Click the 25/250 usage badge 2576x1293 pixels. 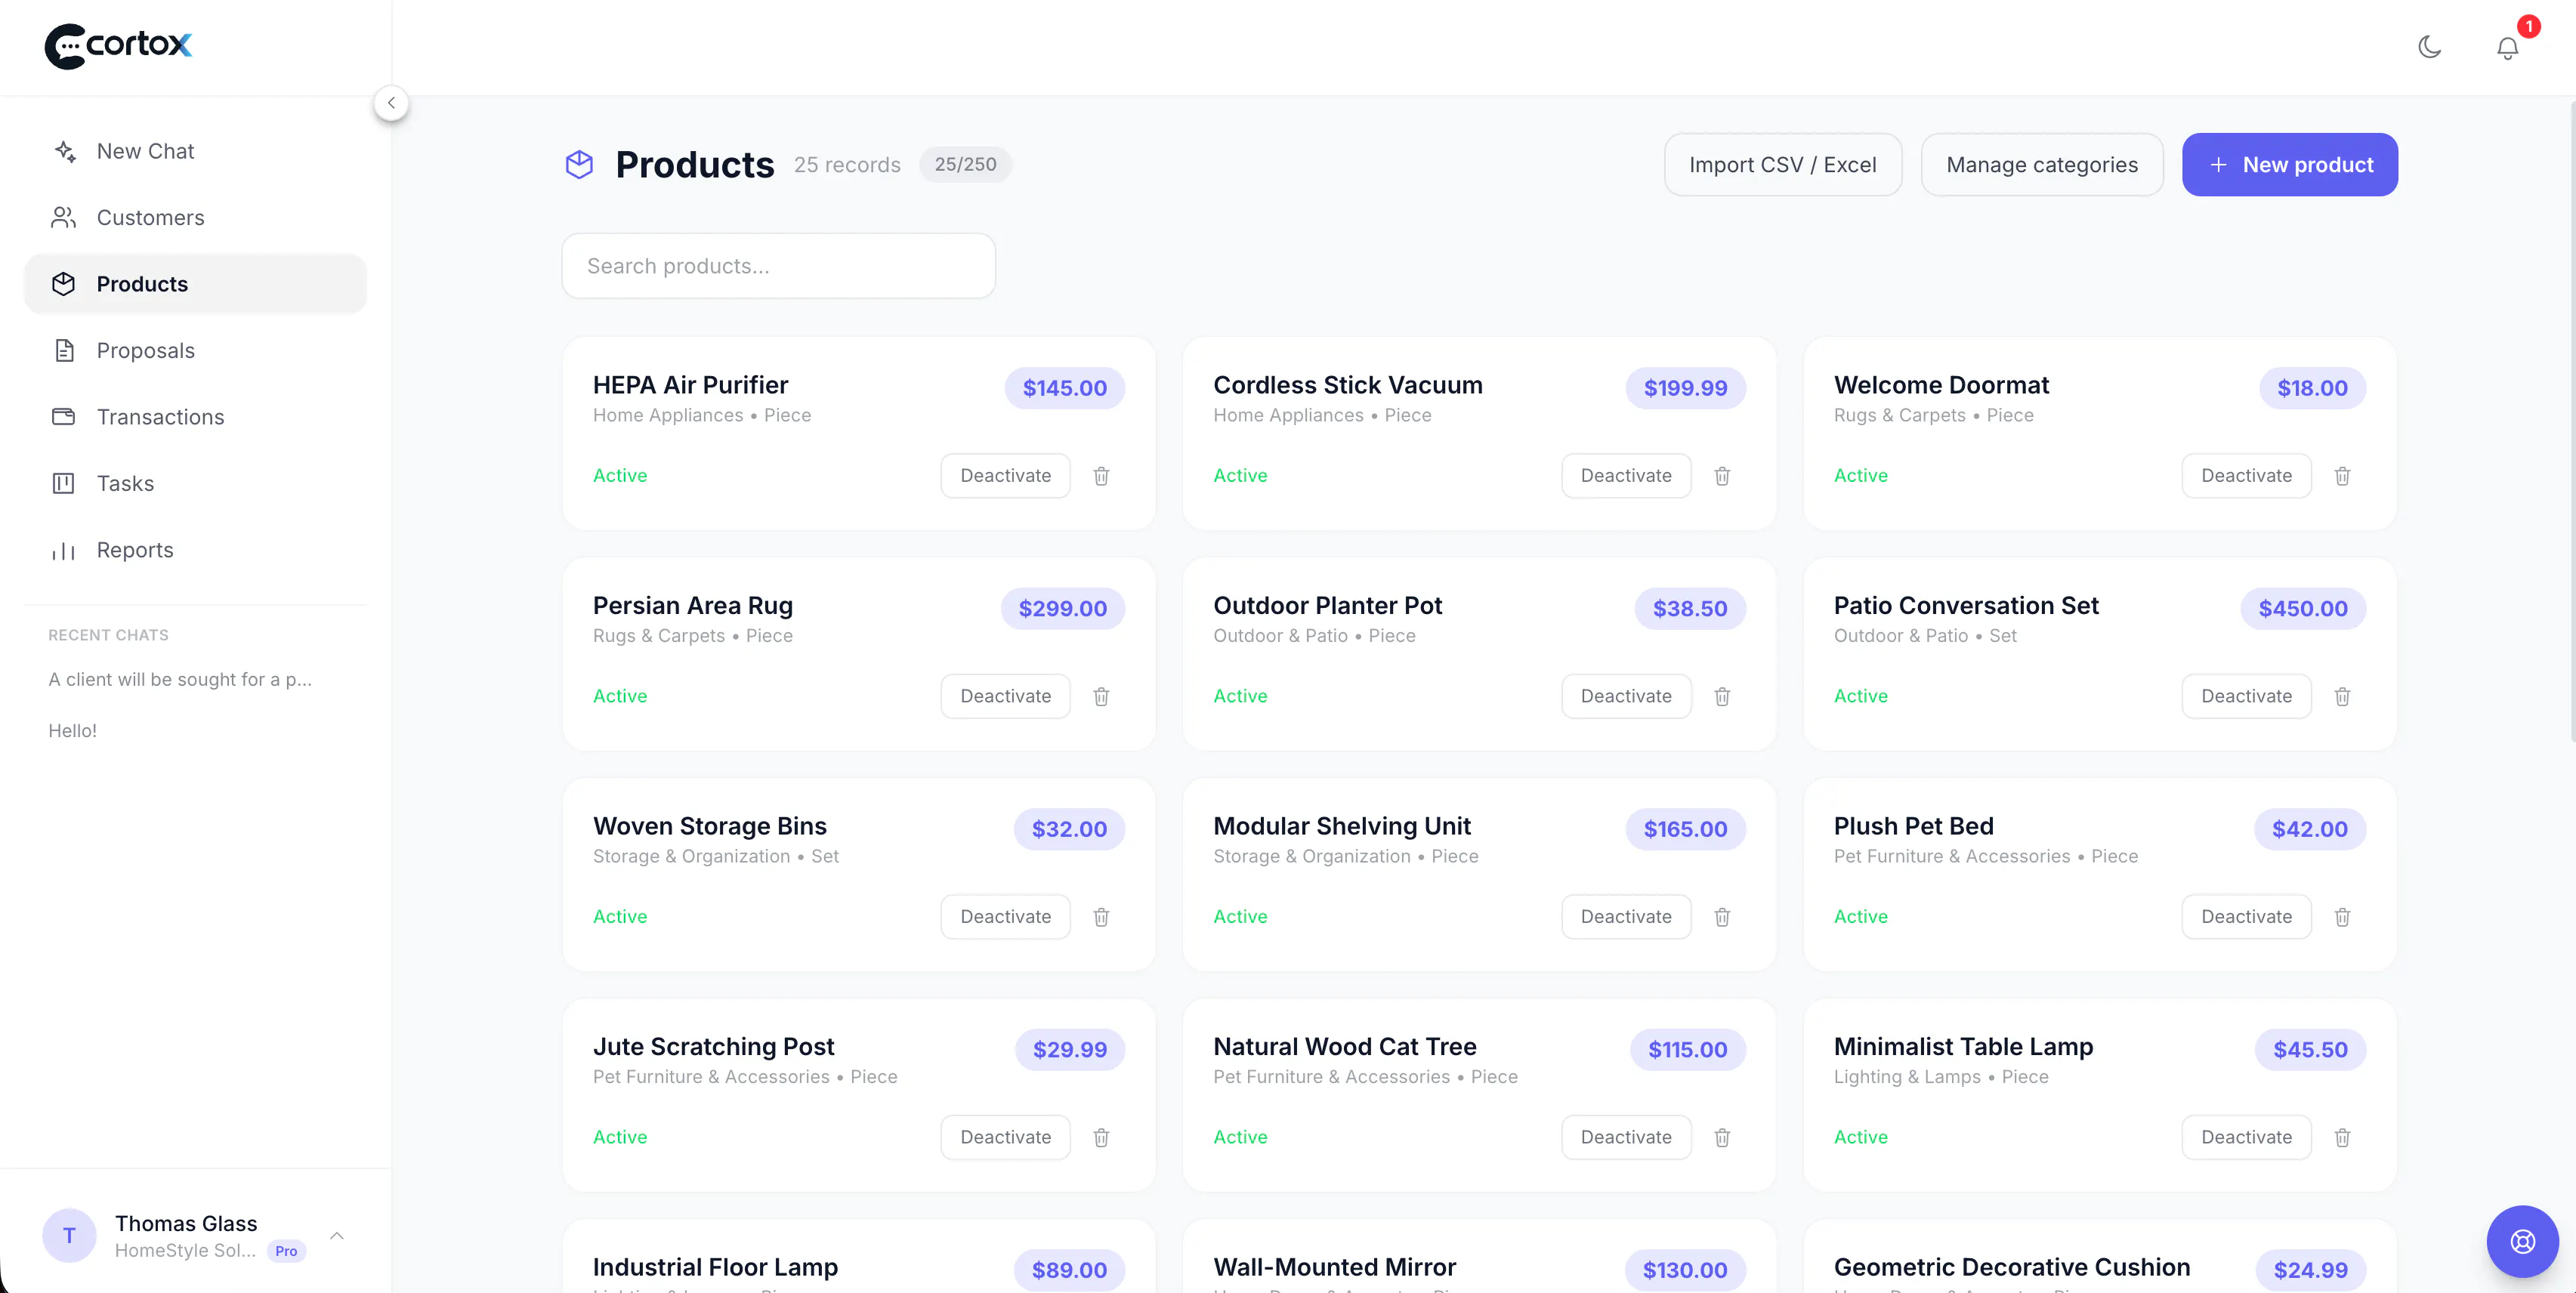(x=965, y=165)
